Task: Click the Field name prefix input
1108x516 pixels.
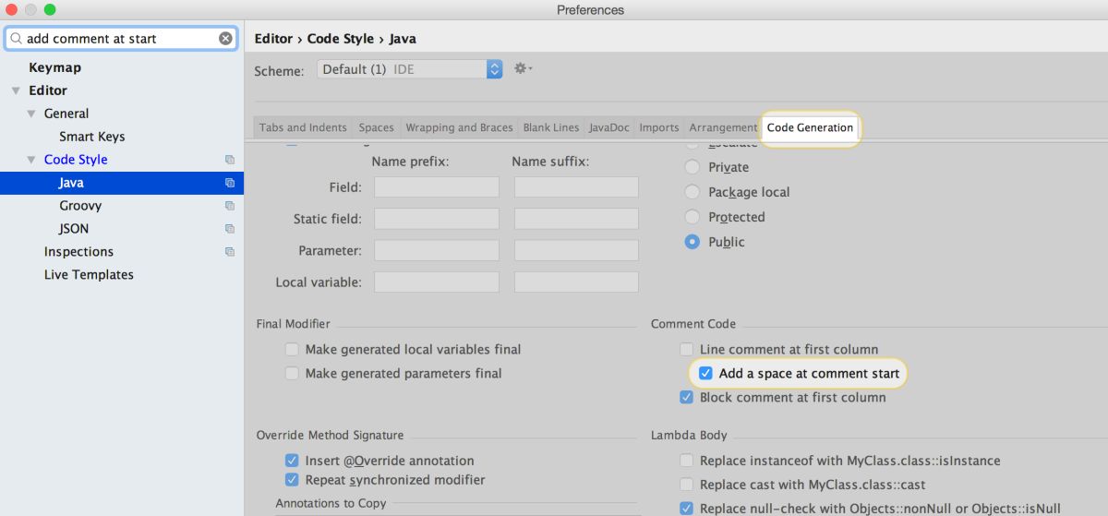Action: [x=437, y=187]
